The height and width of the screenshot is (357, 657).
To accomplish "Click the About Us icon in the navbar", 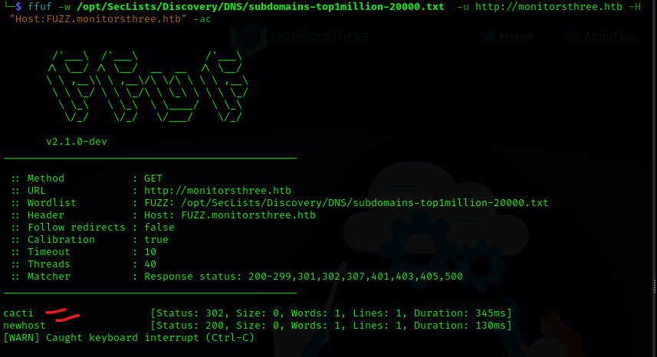I will 573,36.
